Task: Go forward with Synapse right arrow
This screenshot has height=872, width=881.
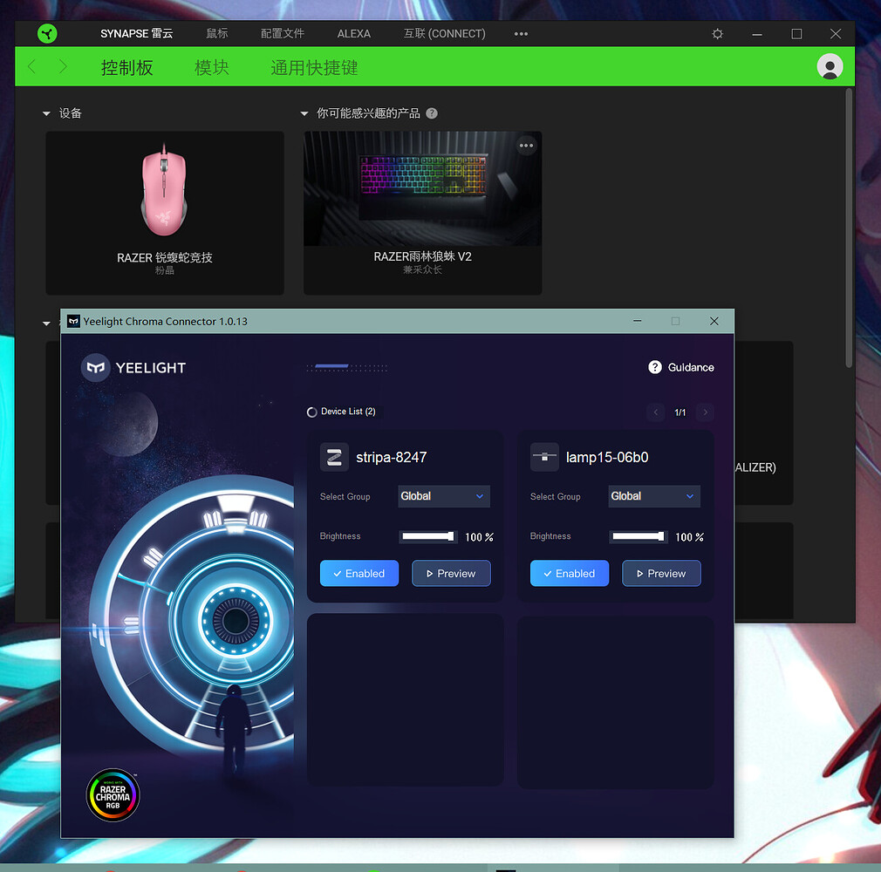Action: (63, 67)
